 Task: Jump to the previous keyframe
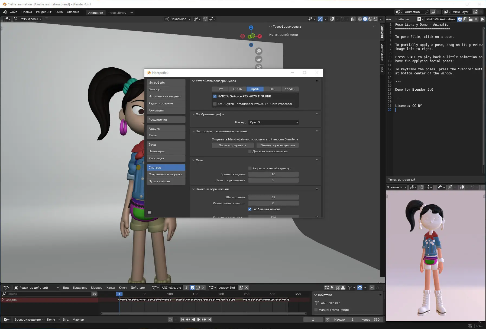(188, 320)
